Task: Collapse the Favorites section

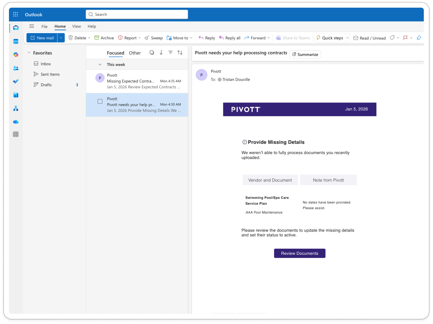Action: click(29, 53)
